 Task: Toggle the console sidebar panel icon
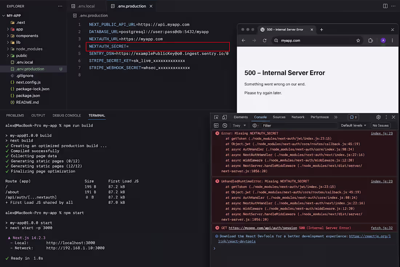(x=216, y=125)
